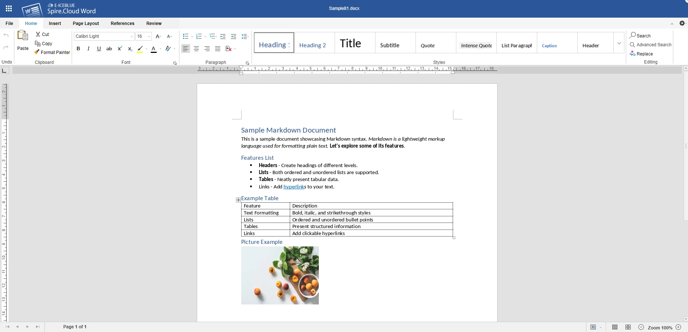The width and height of the screenshot is (688, 332).
Task: Click the Redo arrow icon
Action: coord(6,47)
